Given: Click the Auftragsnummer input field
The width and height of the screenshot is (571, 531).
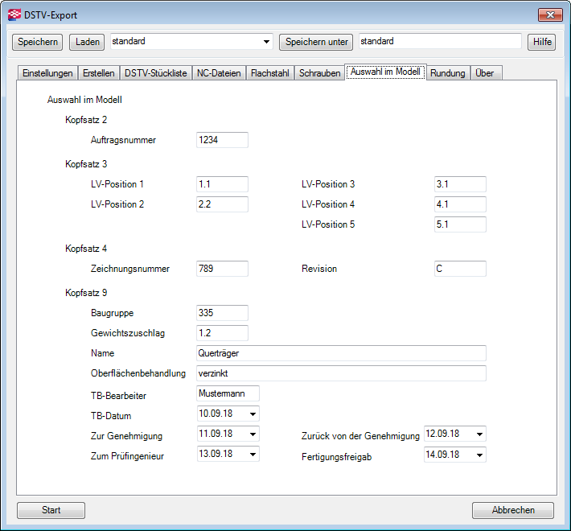Looking at the screenshot, I should (x=222, y=140).
